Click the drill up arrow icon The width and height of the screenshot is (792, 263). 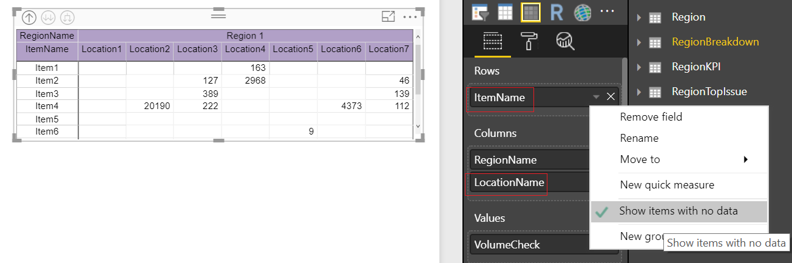coord(29,18)
